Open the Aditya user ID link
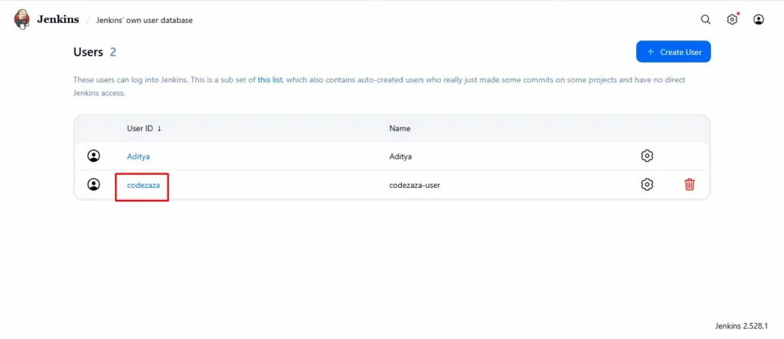Screen dimensions: 784x339 coord(139,156)
